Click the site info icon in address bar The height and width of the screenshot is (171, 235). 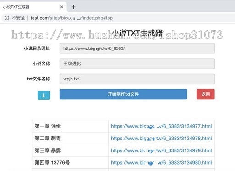coord(7,18)
